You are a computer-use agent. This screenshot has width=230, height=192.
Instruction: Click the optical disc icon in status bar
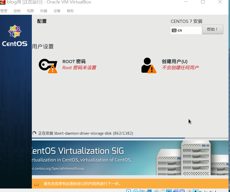[135, 191]
